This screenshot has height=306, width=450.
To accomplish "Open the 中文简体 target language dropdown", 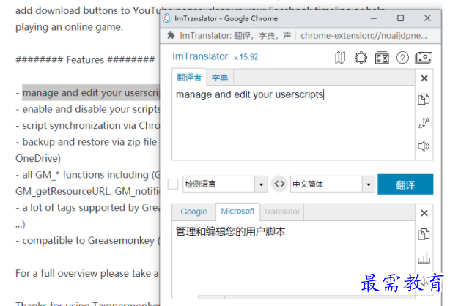I will tap(332, 184).
